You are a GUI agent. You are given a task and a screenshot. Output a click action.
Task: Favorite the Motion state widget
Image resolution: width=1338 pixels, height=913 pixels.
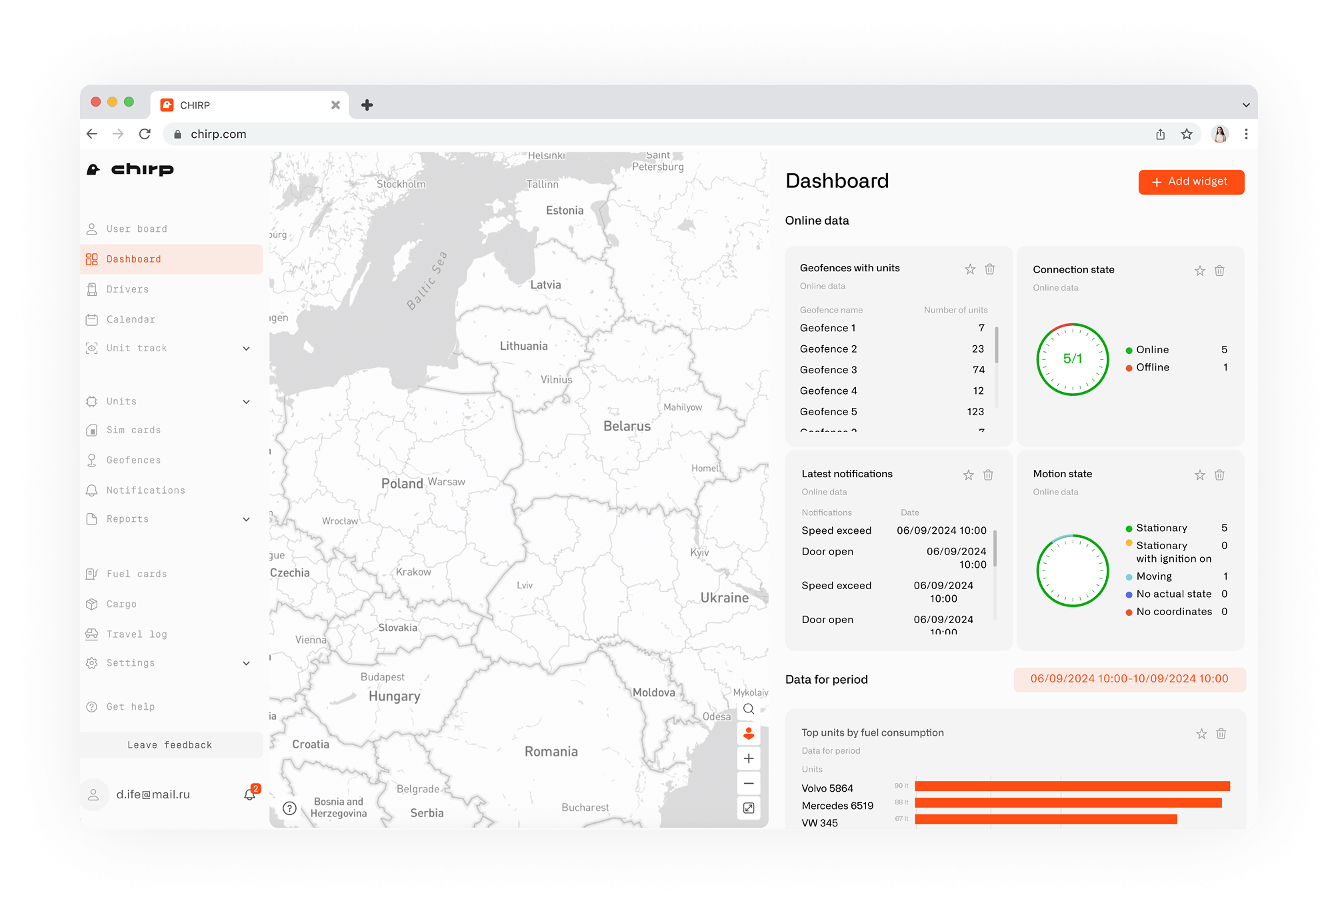(1200, 475)
